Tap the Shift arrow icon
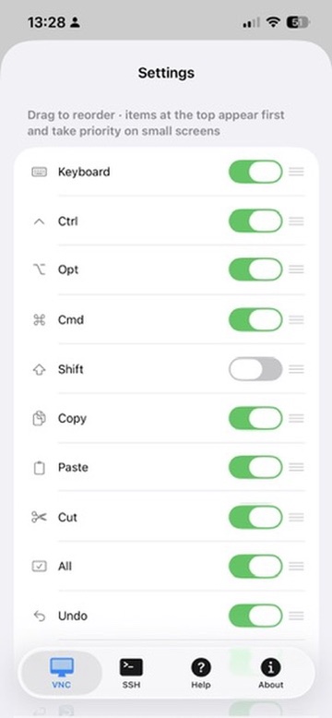Screen dimensions: 332x718 coord(40,369)
